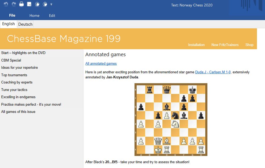265x168 pixels.
Task: Click the Shop link in the header
Action: pos(249,45)
